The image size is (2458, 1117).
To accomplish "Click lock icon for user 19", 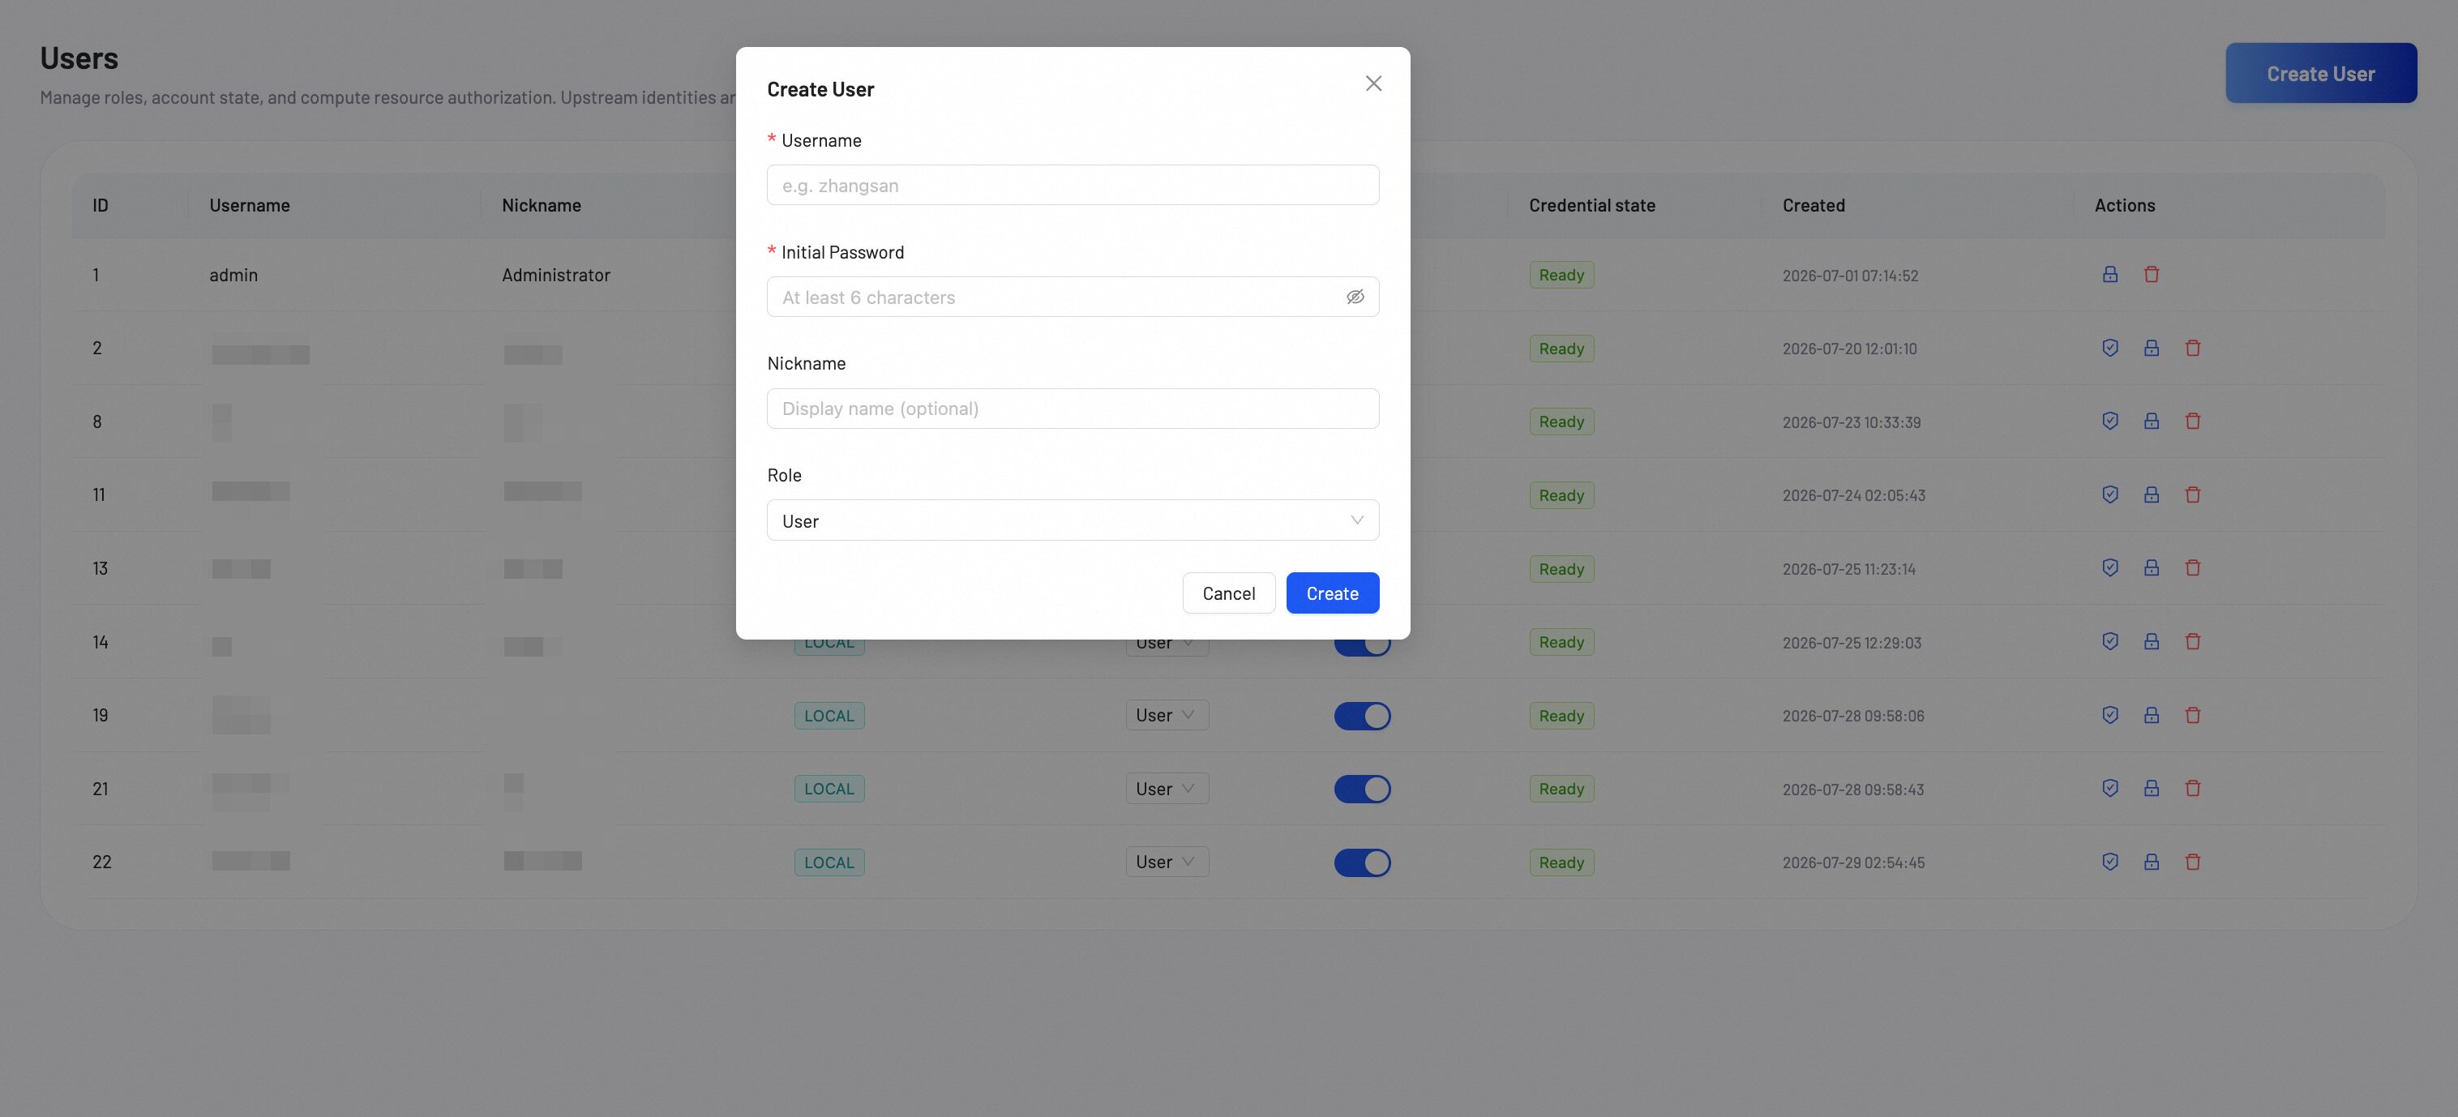I will pyautogui.click(x=2151, y=714).
